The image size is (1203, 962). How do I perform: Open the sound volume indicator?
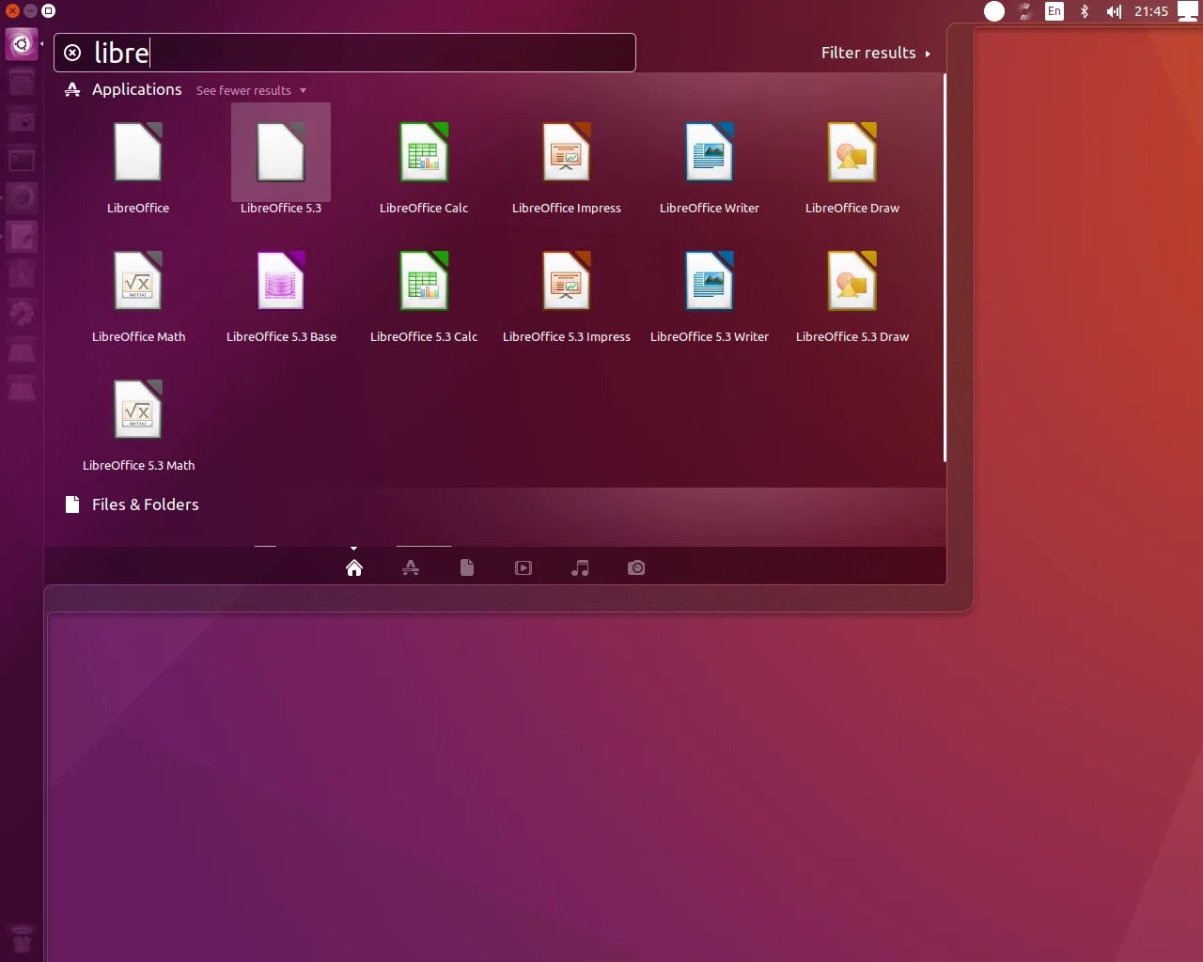(1114, 11)
